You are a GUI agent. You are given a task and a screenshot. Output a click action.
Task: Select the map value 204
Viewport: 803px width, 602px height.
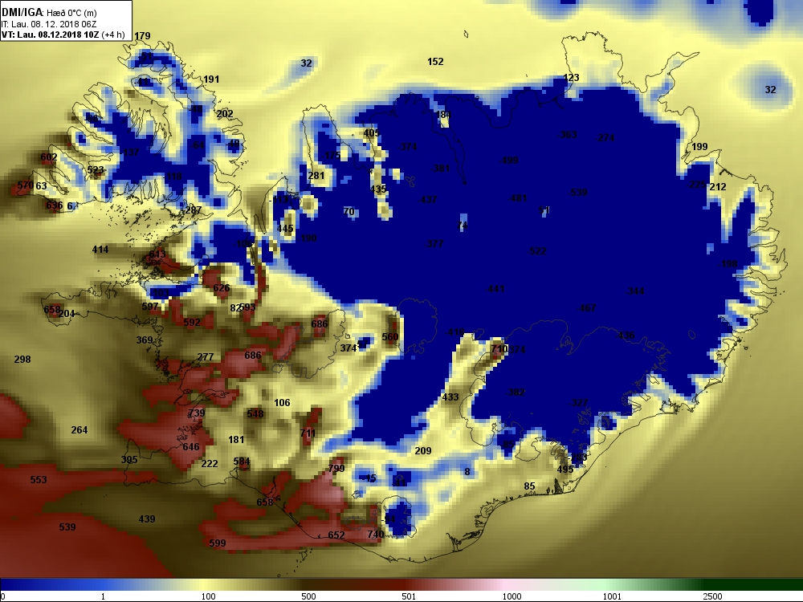[x=67, y=314]
